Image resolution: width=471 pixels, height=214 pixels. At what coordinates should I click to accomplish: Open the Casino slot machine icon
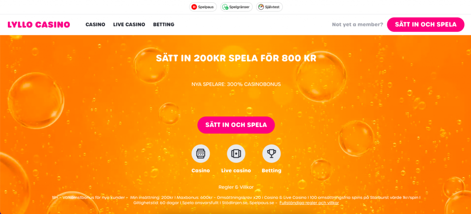[x=201, y=154]
